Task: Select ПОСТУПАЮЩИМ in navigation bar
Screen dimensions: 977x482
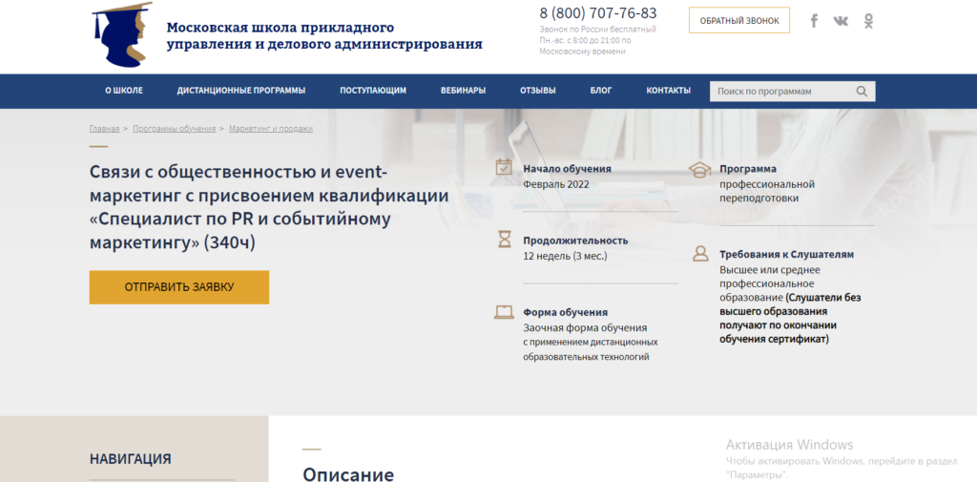Action: pos(373,91)
